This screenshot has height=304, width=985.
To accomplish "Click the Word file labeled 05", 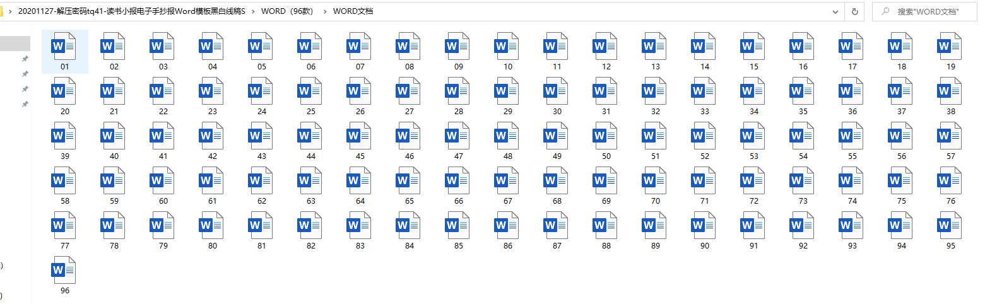I will [261, 46].
